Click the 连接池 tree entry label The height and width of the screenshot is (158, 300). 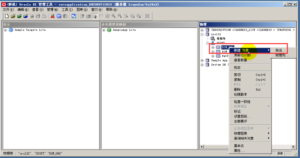click(221, 39)
